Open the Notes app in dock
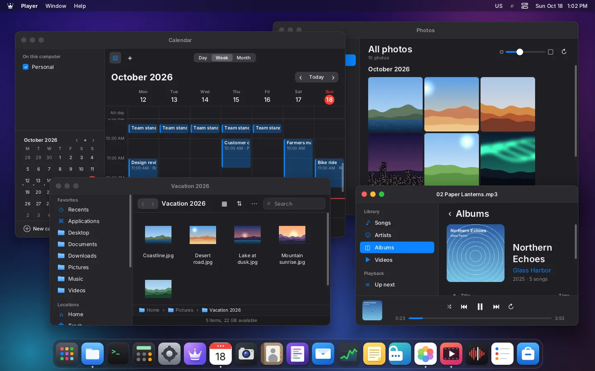 pos(374,354)
